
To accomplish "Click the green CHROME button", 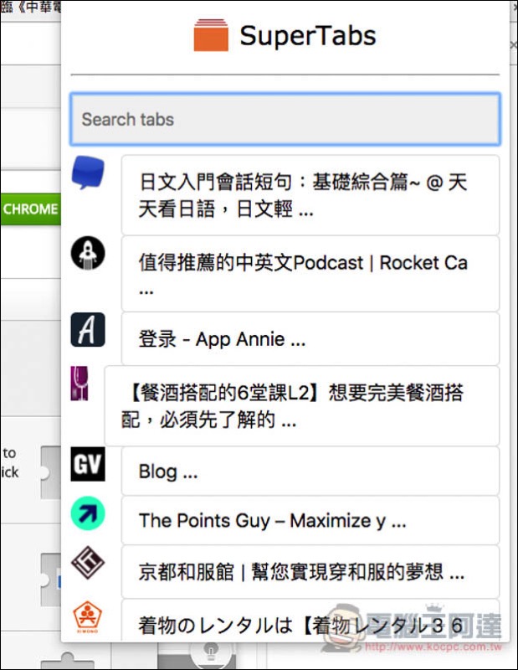I will coord(30,209).
